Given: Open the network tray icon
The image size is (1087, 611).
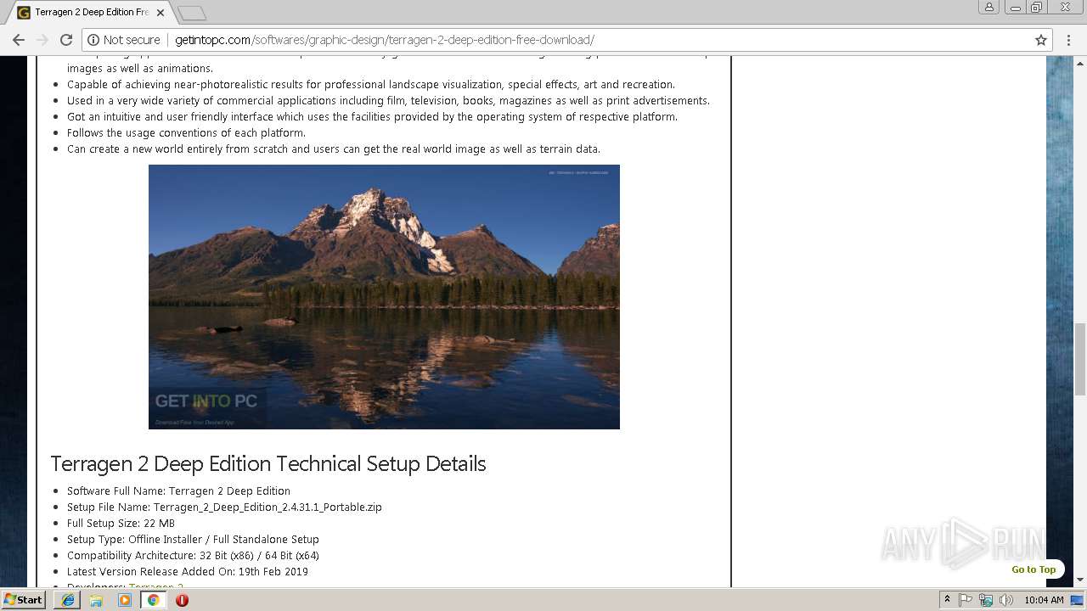Looking at the screenshot, I should (x=986, y=600).
